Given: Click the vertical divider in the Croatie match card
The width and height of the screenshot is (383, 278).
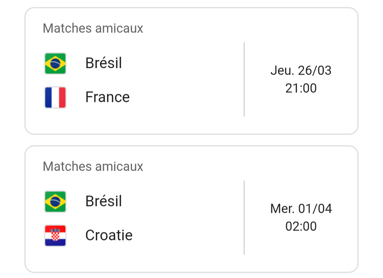Looking at the screenshot, I should [x=244, y=217].
